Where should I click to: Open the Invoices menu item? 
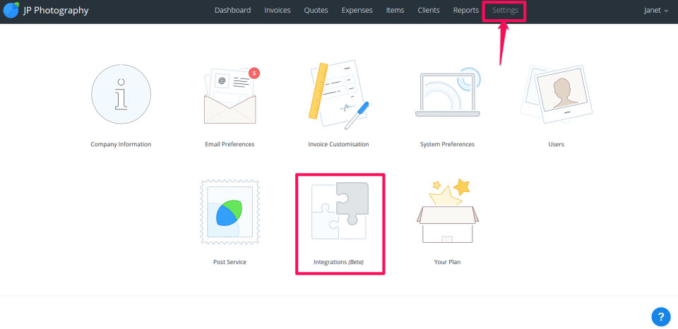pos(277,11)
